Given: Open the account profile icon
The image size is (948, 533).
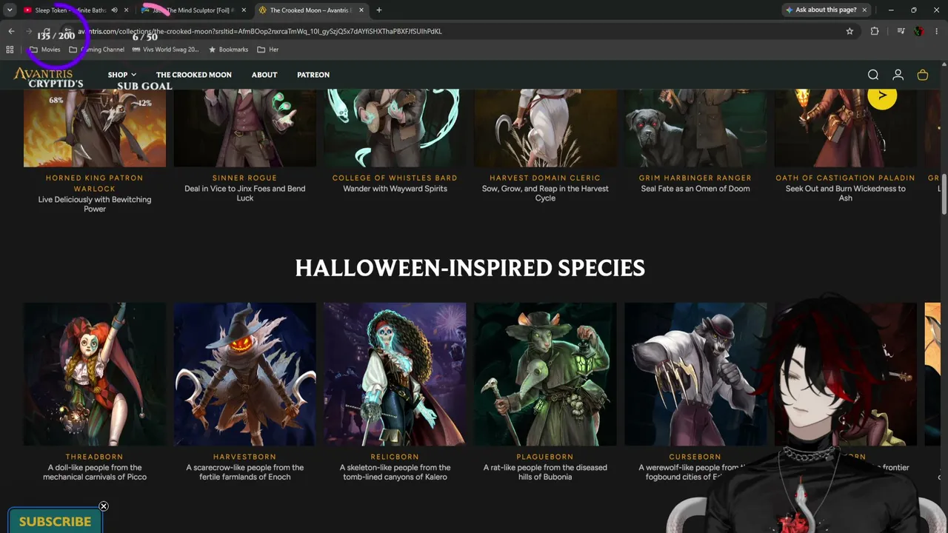Looking at the screenshot, I should (898, 75).
